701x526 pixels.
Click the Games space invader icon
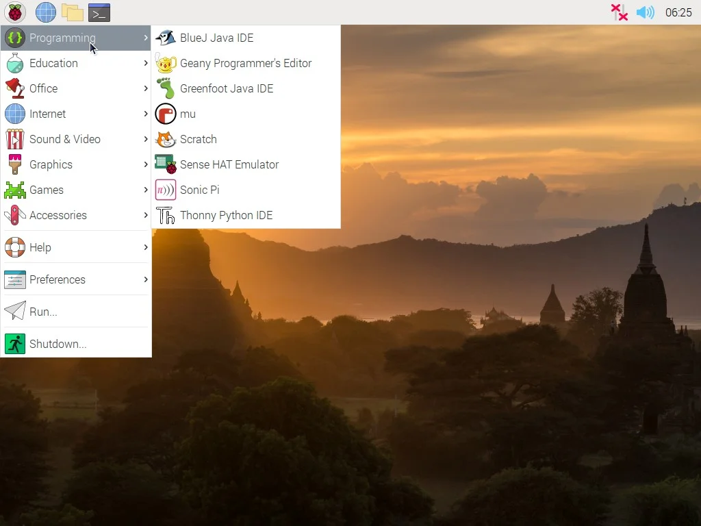click(15, 190)
